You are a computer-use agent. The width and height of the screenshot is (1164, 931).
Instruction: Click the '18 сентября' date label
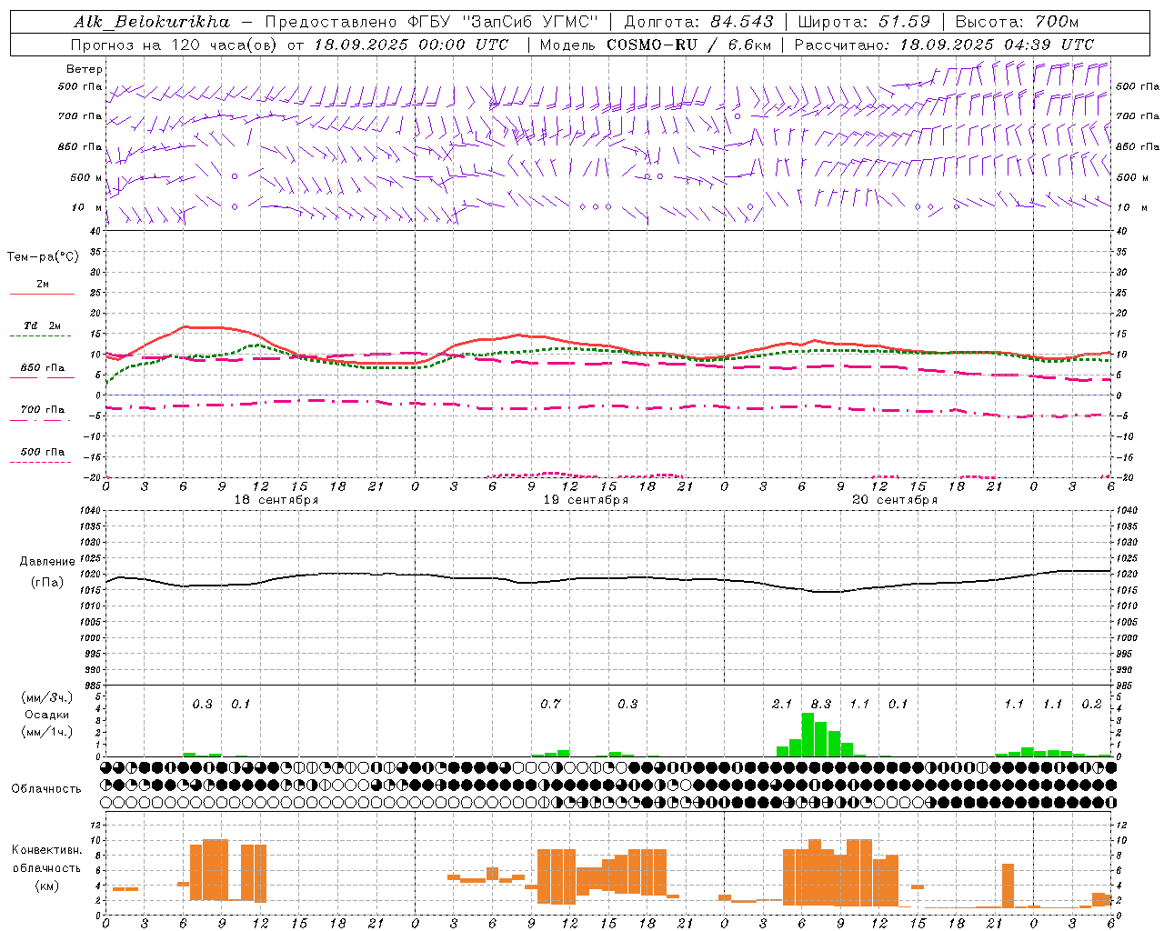[x=276, y=500]
